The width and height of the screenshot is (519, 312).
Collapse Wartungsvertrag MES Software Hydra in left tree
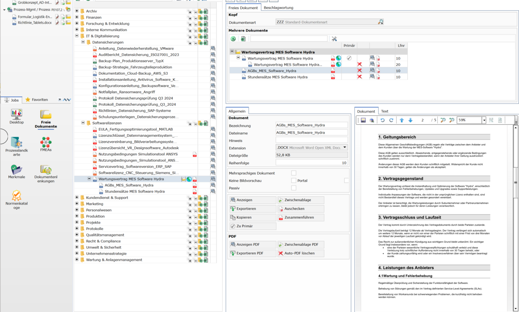tap(89, 179)
